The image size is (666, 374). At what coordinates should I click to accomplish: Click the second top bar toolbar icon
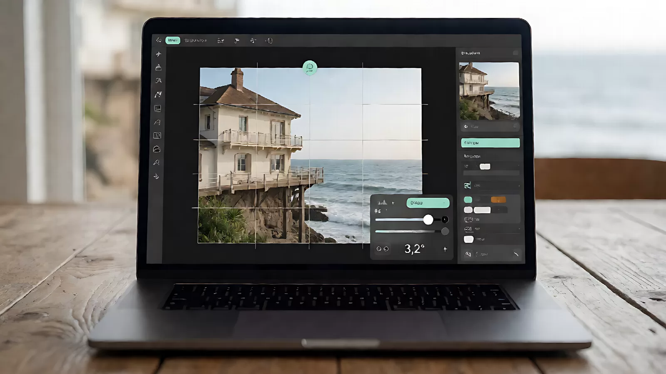pyautogui.click(x=237, y=40)
